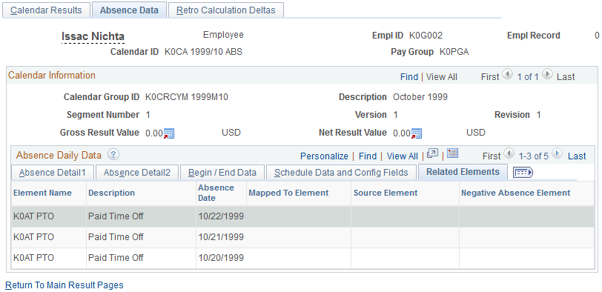Show next row arrow in Calendar Information
Viewport: 602px width, 292px height.
[x=548, y=74]
